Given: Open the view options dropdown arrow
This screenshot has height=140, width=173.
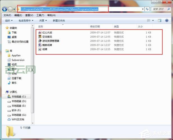Looking at the screenshot, I should tap(153, 20).
